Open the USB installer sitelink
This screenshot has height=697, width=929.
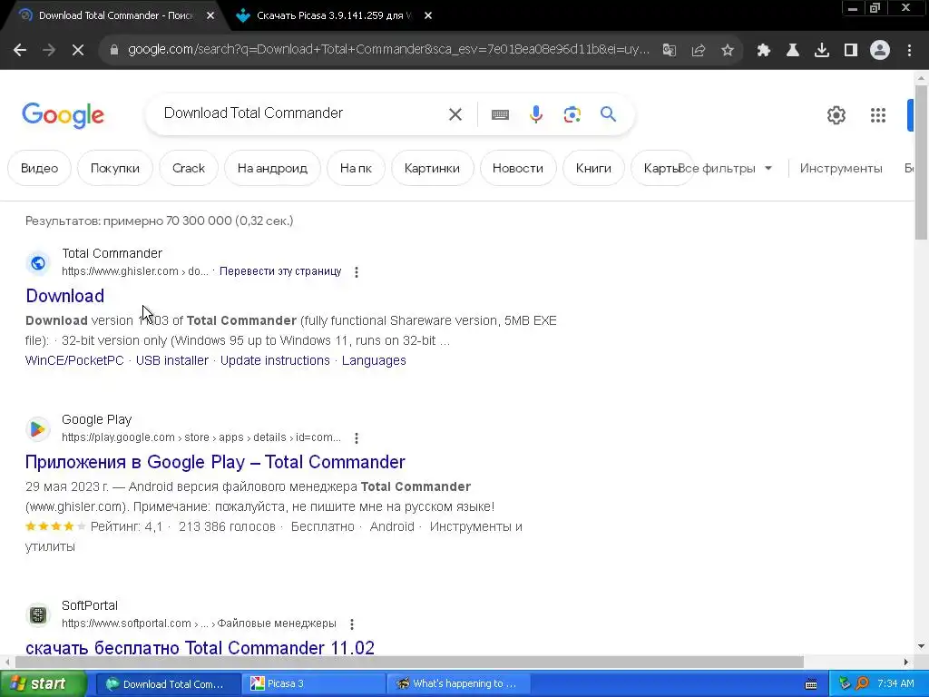click(171, 360)
